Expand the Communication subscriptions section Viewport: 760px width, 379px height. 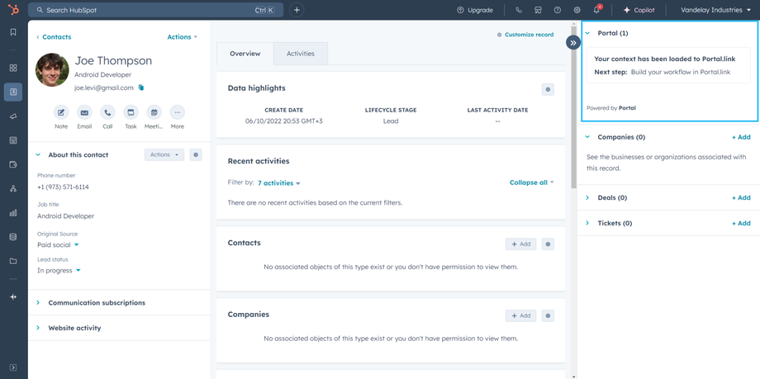pyautogui.click(x=96, y=303)
